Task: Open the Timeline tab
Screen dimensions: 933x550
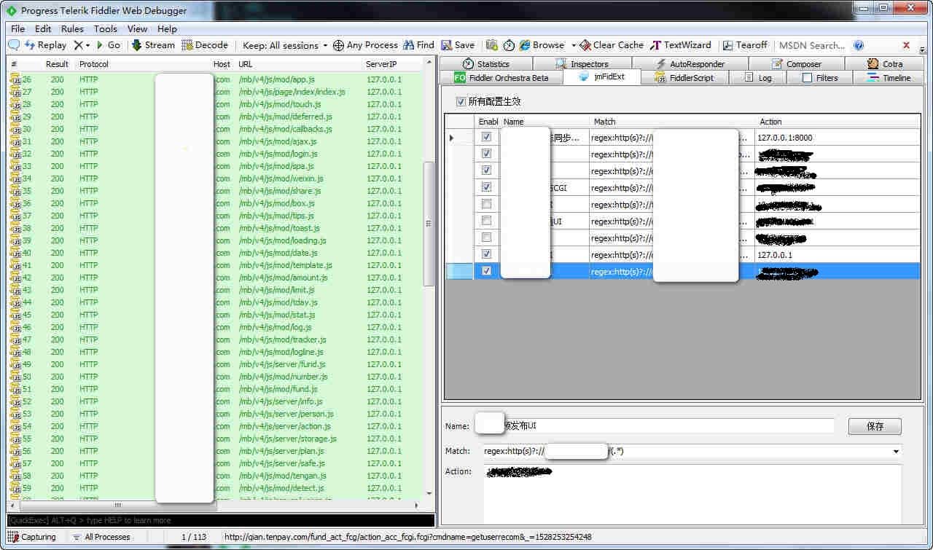Action: tap(889, 78)
